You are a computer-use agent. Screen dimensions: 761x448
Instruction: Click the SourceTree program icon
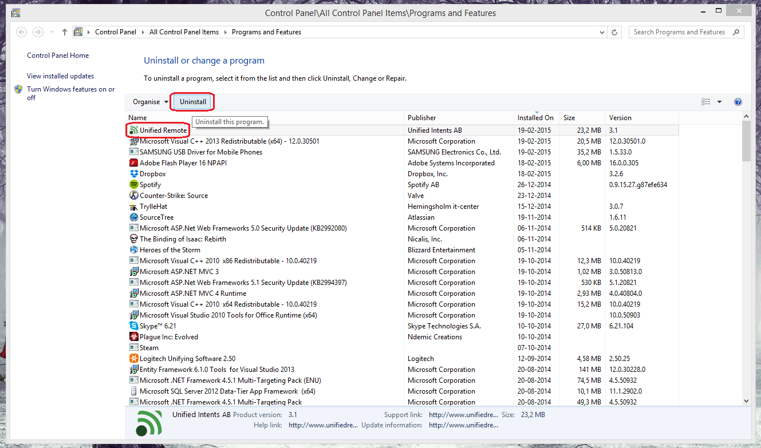134,217
